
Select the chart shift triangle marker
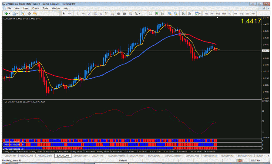[x=217, y=18]
